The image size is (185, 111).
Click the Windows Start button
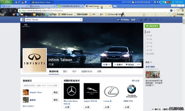6,2
